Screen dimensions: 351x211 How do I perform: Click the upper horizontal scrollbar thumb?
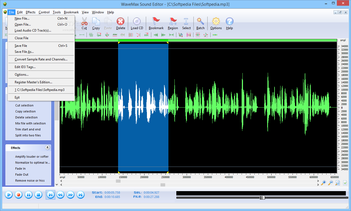coord(118,181)
